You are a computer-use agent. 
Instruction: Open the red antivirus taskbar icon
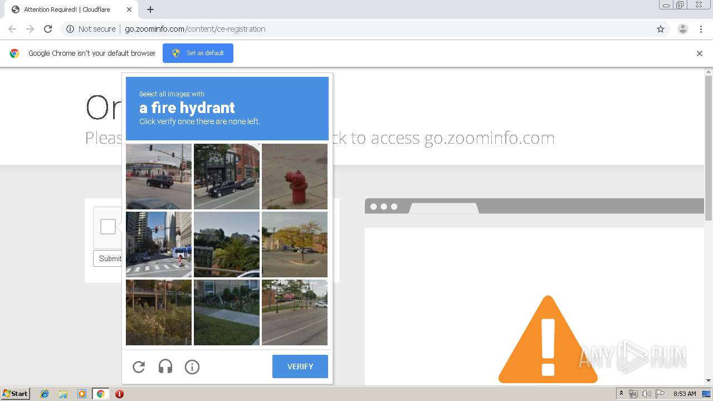(x=119, y=394)
